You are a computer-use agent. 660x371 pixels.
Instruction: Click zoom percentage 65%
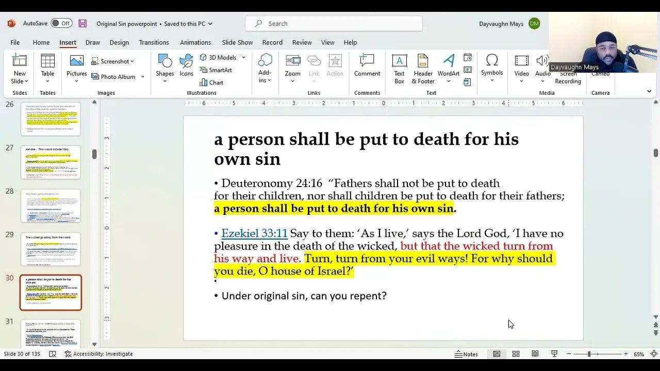pos(639,354)
